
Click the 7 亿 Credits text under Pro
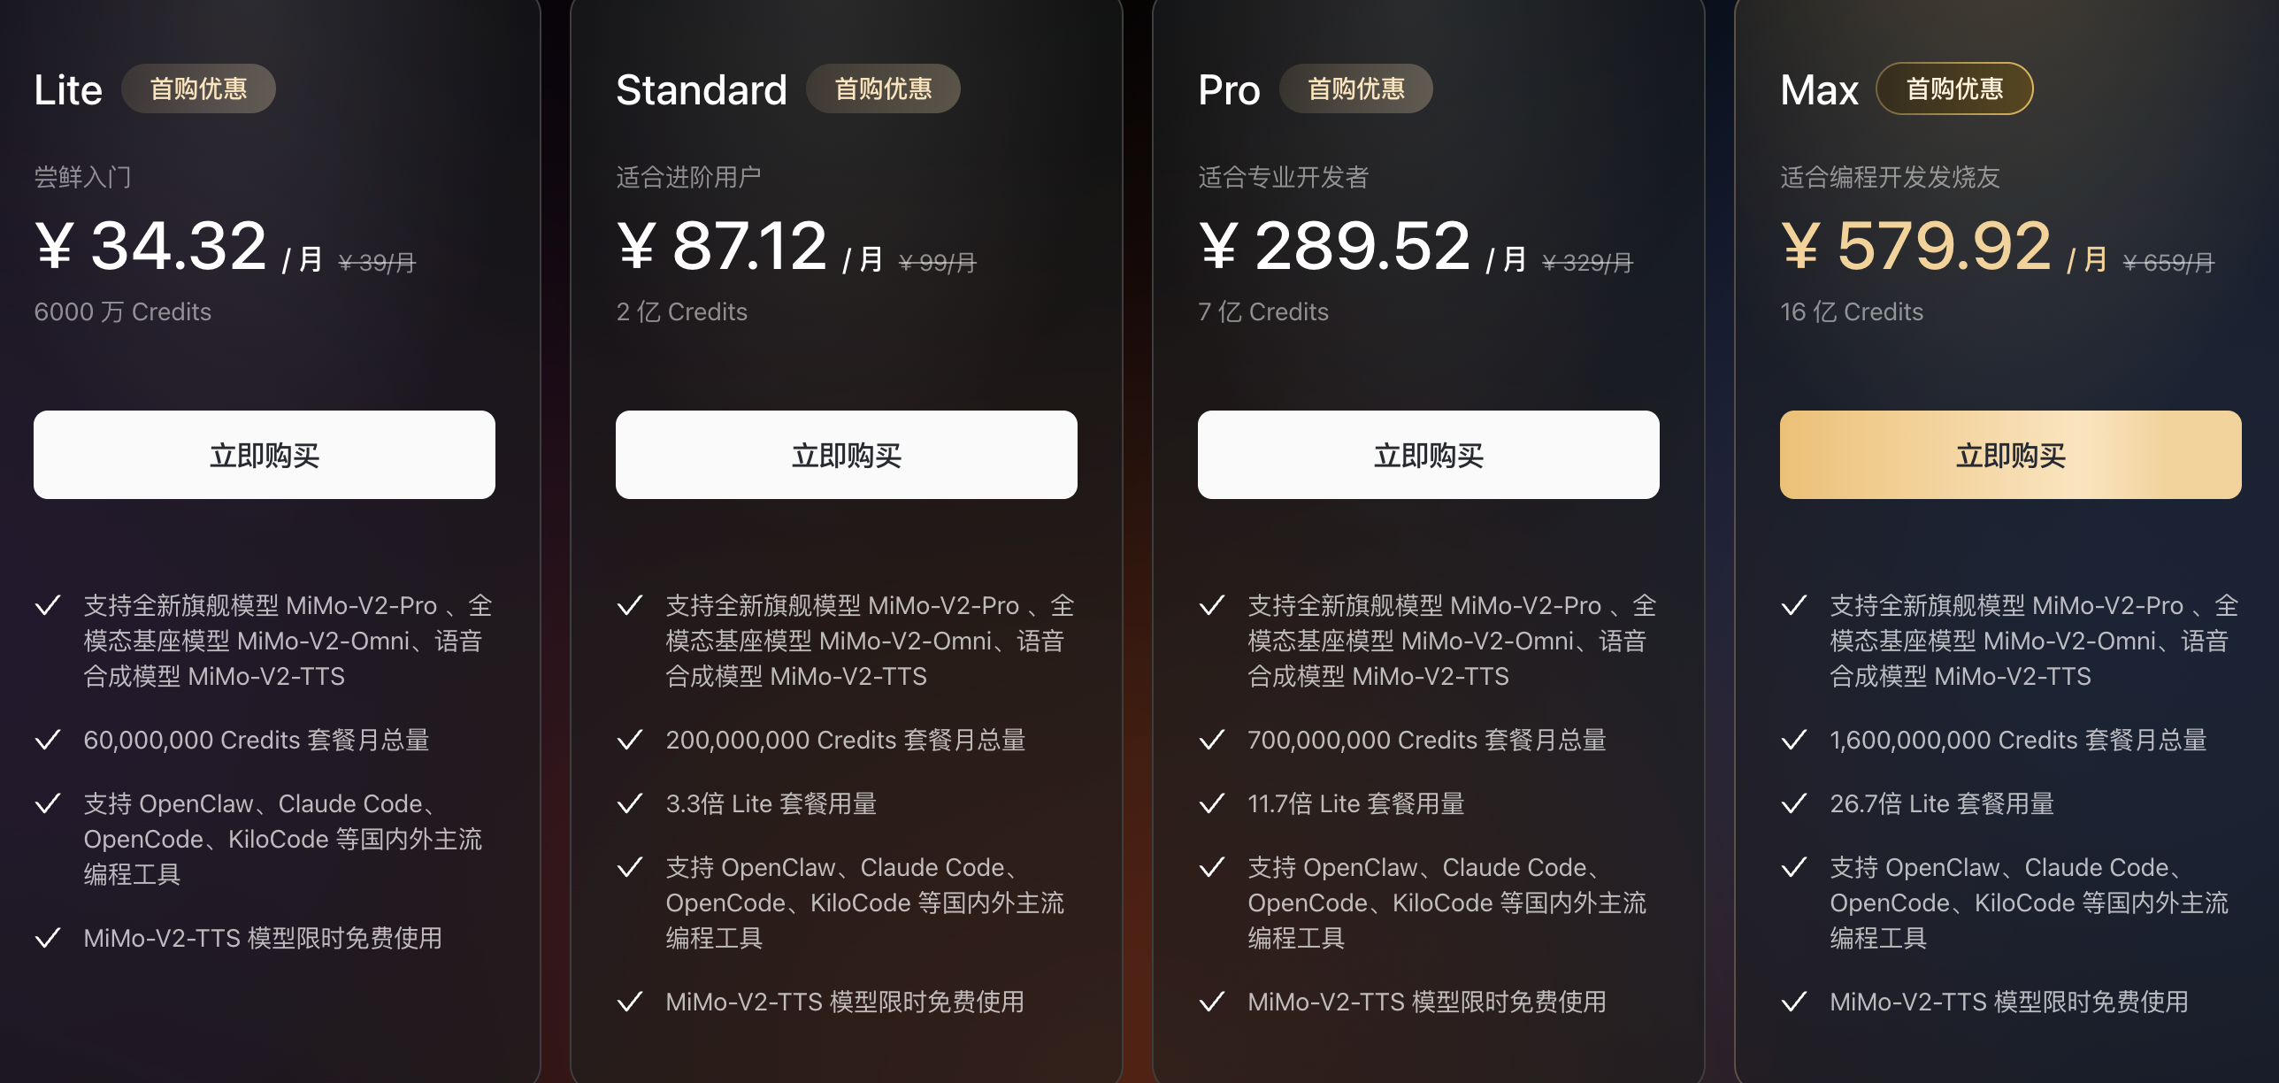(1263, 311)
